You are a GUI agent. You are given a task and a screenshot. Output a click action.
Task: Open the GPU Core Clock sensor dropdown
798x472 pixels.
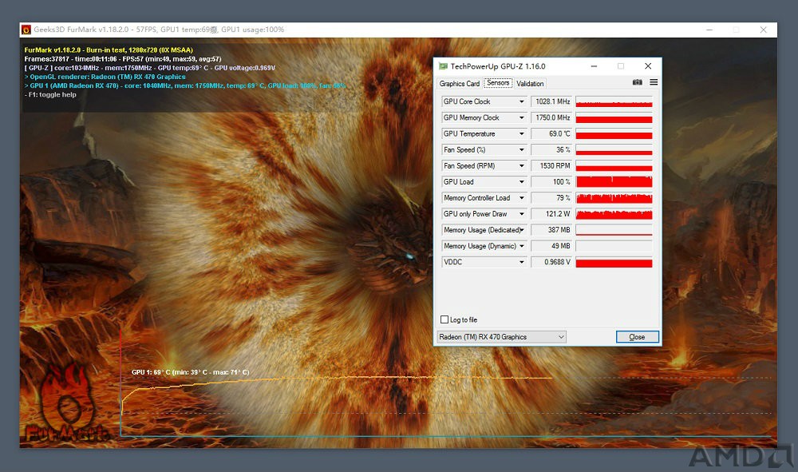(x=522, y=102)
